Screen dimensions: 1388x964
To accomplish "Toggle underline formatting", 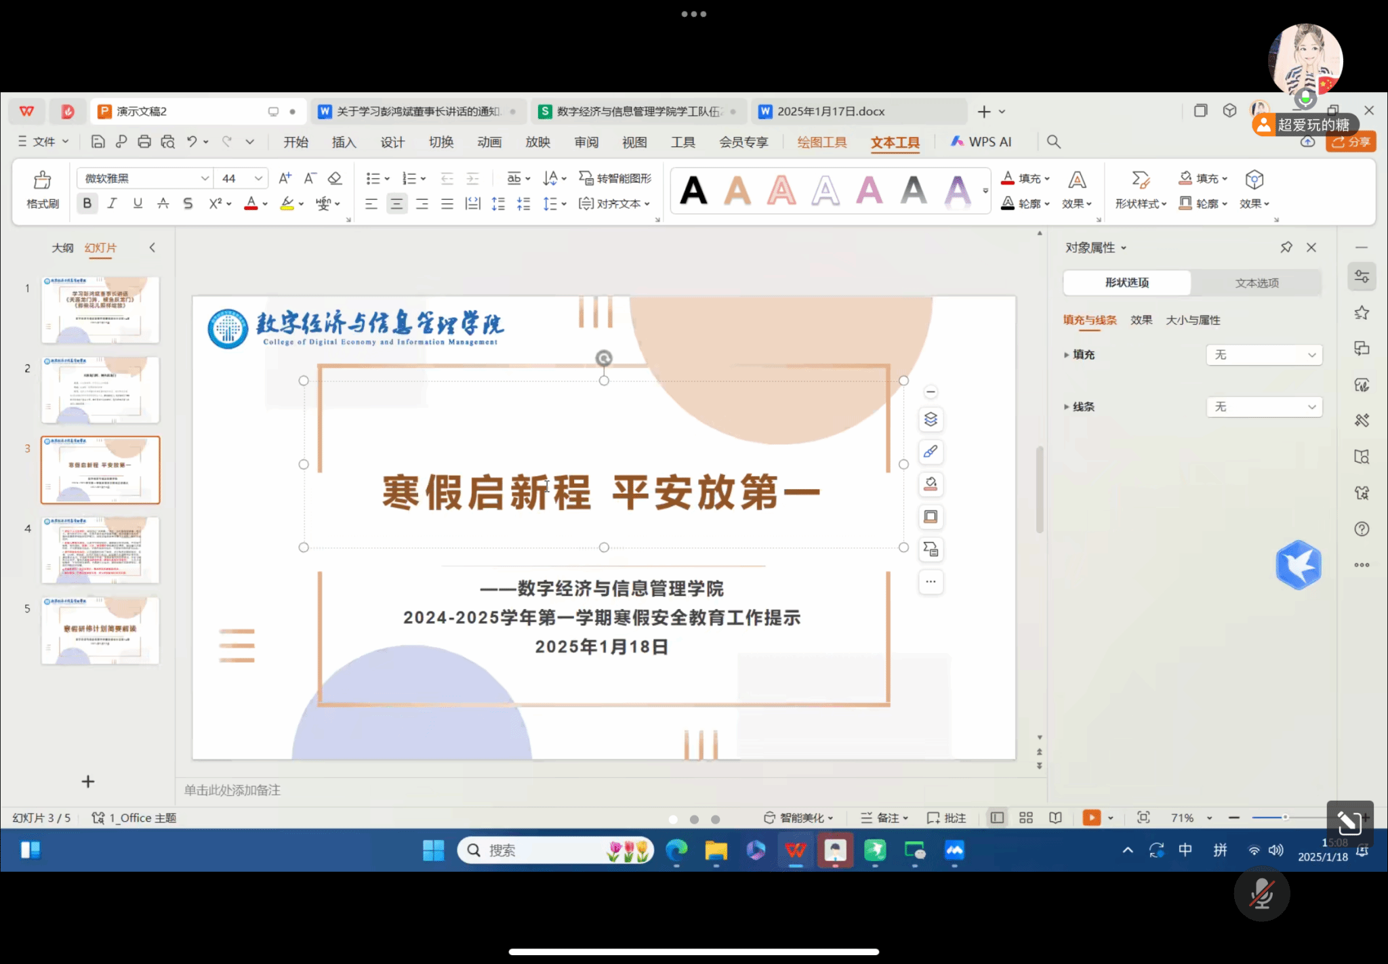I will click(x=138, y=203).
